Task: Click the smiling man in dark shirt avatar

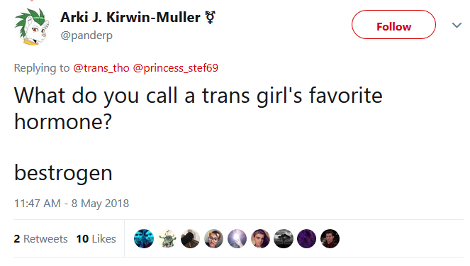Action: pyautogui.click(x=330, y=239)
